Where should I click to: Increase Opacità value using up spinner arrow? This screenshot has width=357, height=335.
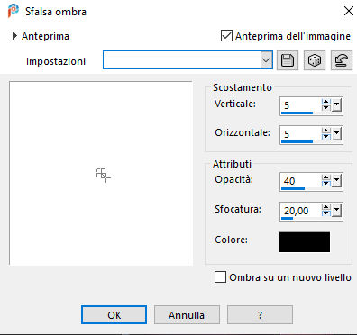tap(325, 177)
